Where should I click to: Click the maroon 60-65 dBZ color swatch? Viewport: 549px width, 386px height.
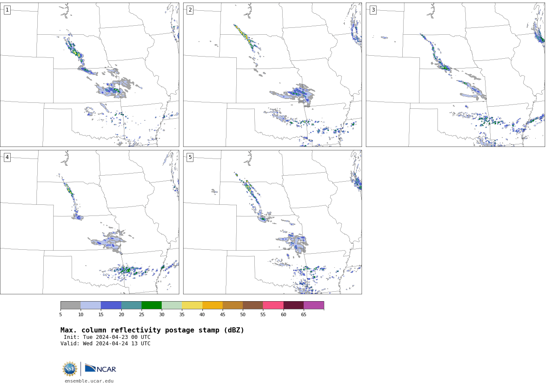pyautogui.click(x=293, y=305)
